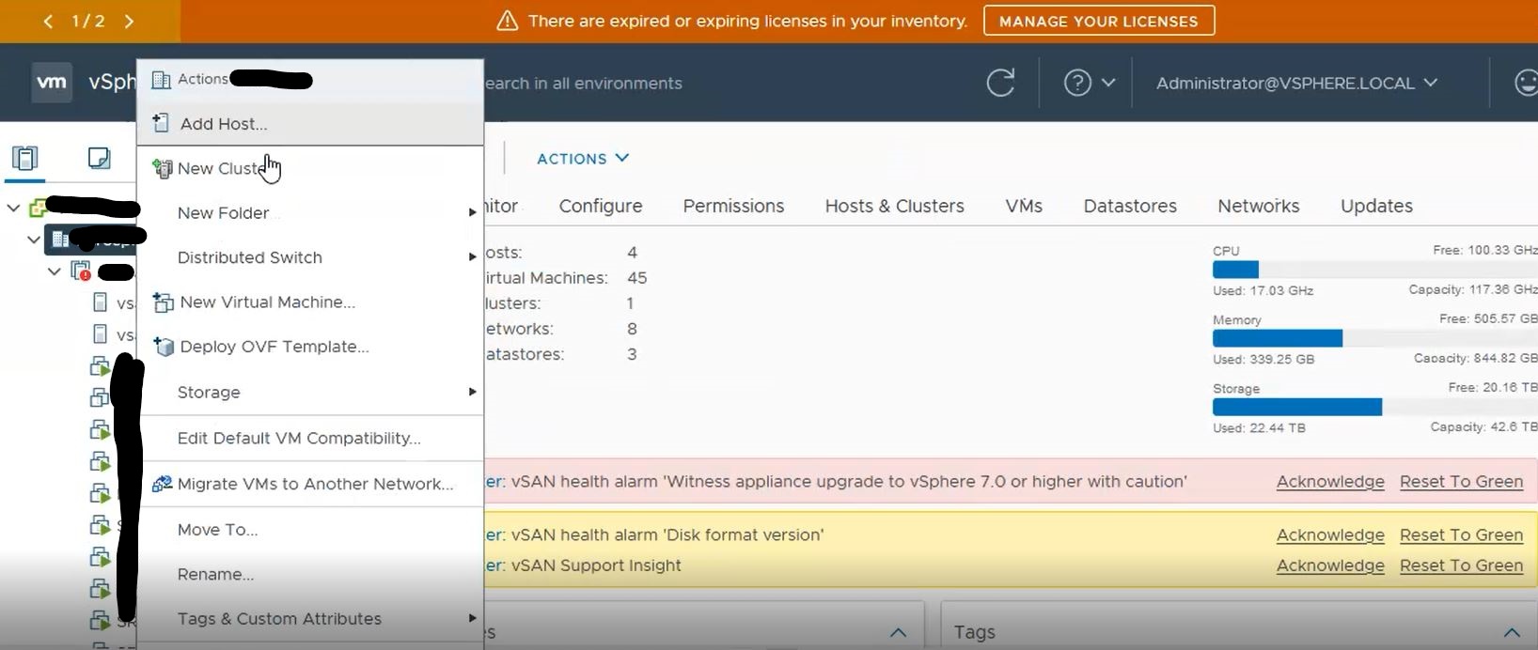Switch to the Updates tab
Viewport: 1538px width, 650px height.
click(1376, 206)
